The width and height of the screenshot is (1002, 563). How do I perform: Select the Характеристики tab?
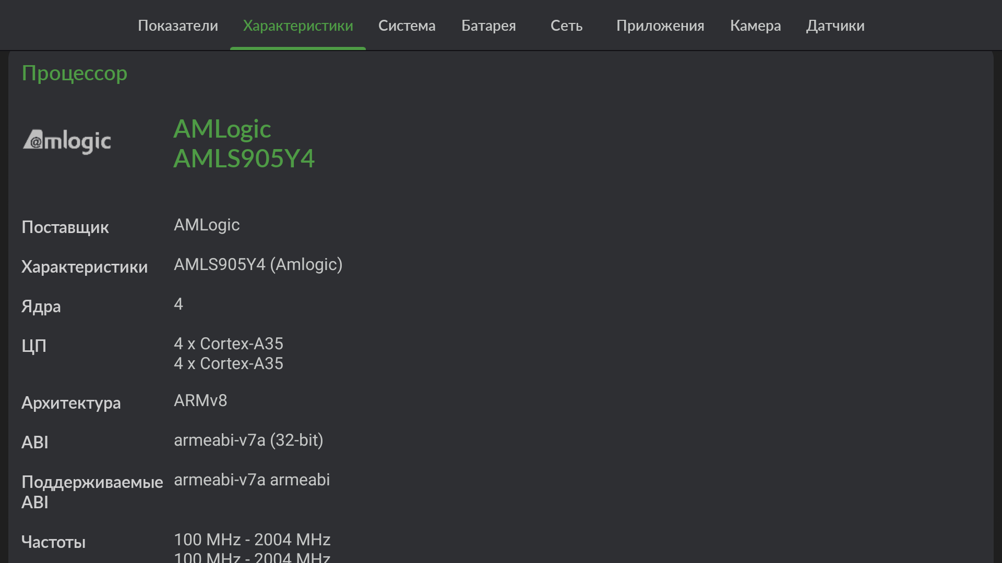298,26
